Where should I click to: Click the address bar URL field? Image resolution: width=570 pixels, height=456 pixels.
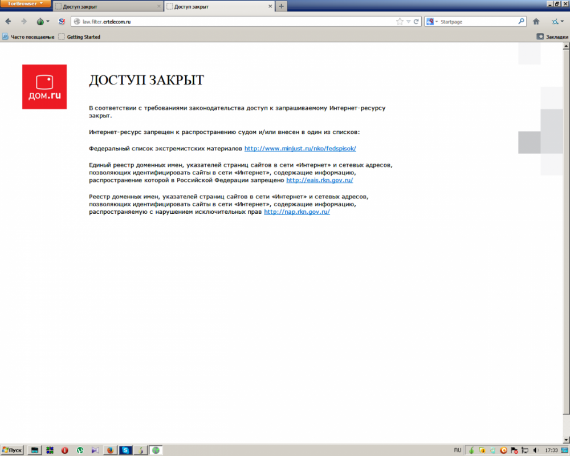(233, 22)
